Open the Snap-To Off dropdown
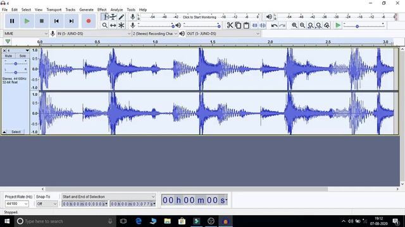405x227 pixels. click(46, 204)
